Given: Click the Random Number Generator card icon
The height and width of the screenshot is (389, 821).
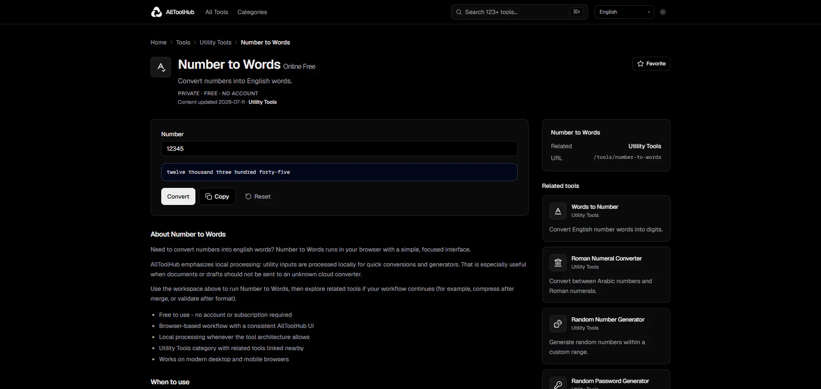Looking at the screenshot, I should click(558, 324).
